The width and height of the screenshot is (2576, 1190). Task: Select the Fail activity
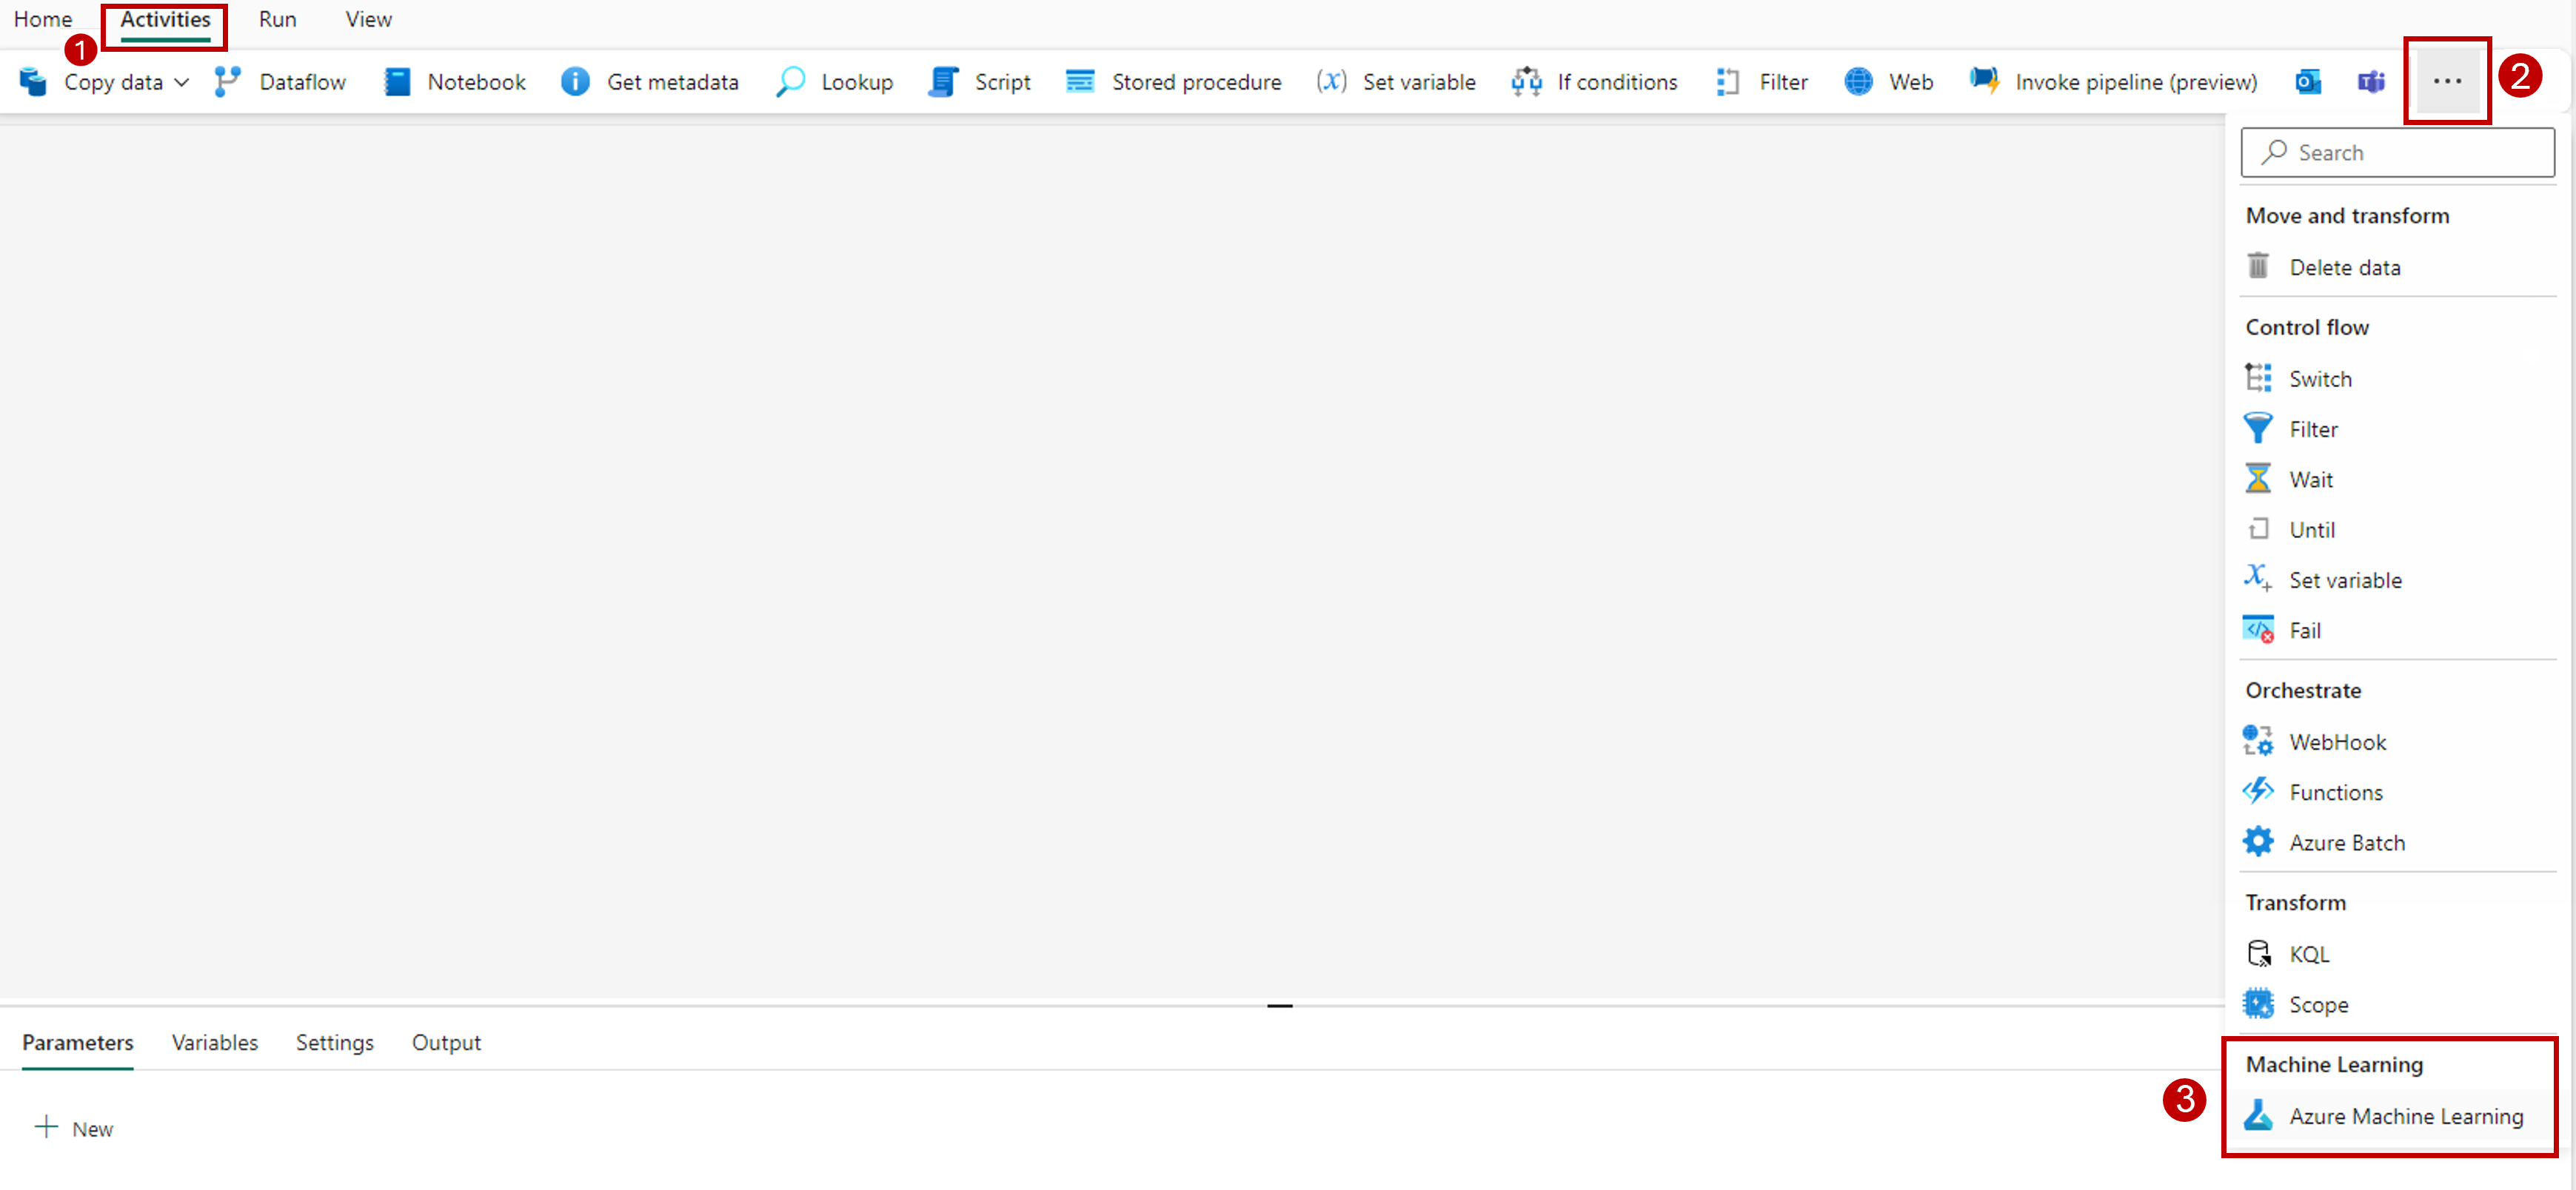pos(2304,631)
